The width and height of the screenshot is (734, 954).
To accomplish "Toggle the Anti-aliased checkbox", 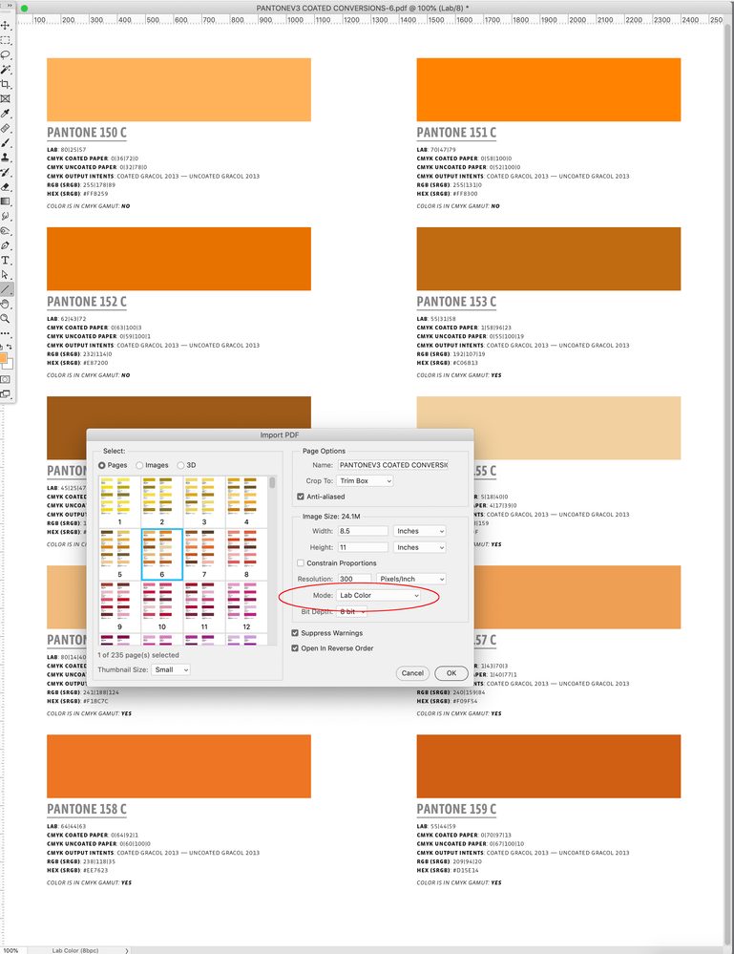I will click(301, 497).
